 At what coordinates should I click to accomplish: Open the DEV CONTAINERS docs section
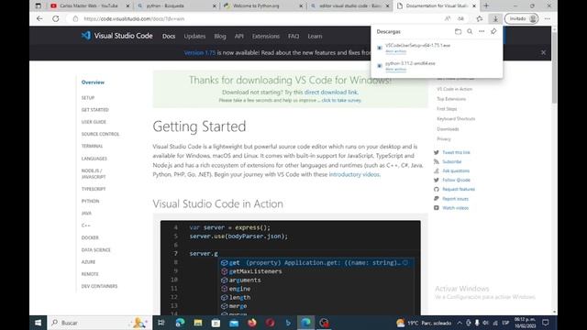pos(99,286)
